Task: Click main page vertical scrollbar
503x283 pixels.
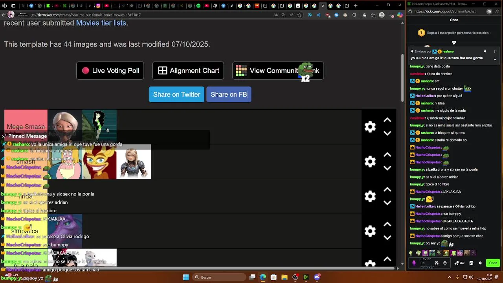Action: tap(402, 79)
